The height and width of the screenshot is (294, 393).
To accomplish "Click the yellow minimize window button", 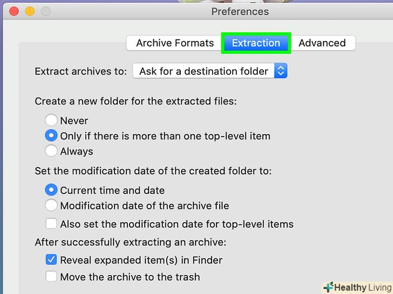I will (x=30, y=11).
